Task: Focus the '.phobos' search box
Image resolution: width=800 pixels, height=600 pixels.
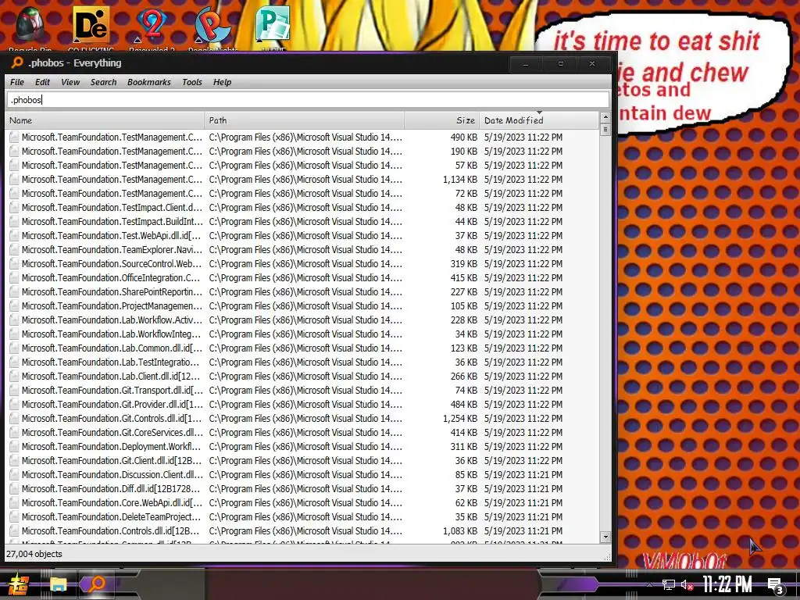Action: point(308,100)
